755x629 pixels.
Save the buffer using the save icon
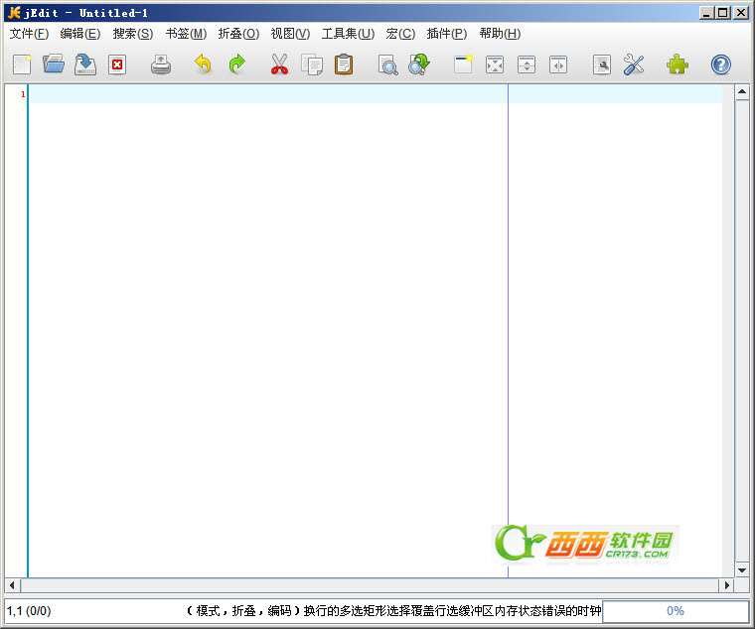[85, 64]
